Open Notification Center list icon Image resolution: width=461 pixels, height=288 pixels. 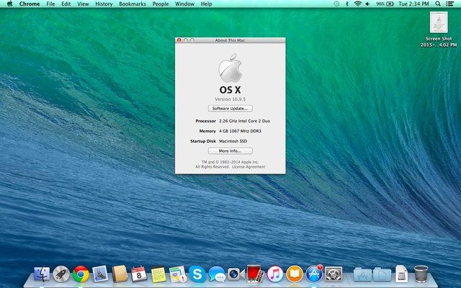(x=449, y=4)
